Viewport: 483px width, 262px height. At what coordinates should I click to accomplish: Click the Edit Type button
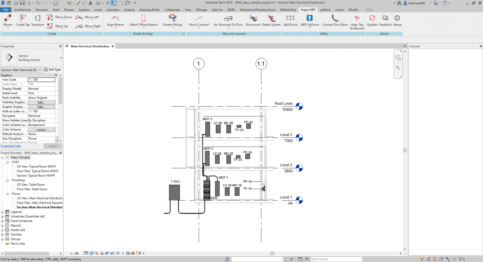[52, 70]
